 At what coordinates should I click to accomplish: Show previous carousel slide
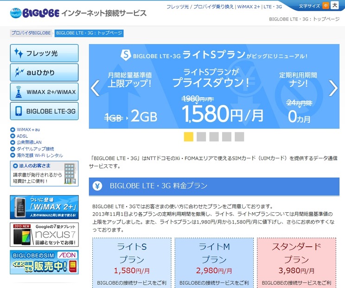click(95, 88)
